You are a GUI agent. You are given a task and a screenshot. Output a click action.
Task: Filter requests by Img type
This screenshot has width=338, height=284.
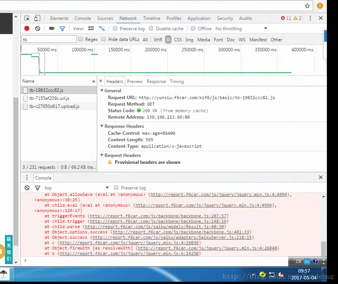189,40
